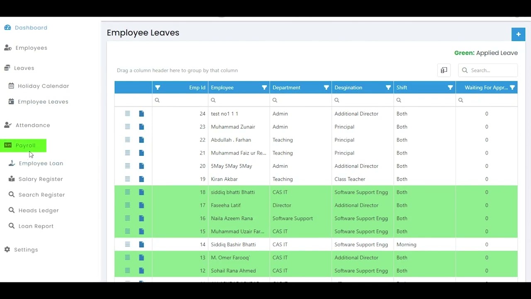Open the Shift column filter
This screenshot has width=531, height=299.
point(450,88)
